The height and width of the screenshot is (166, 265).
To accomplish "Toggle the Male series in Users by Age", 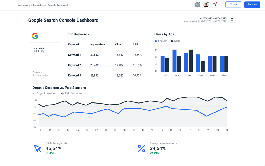I will 176,41.
